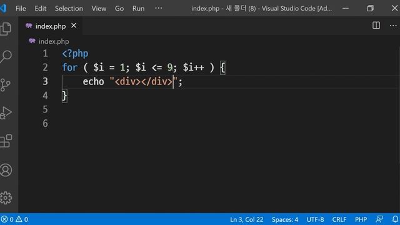Change language mode via PHP
400x225 pixels.
click(361, 219)
